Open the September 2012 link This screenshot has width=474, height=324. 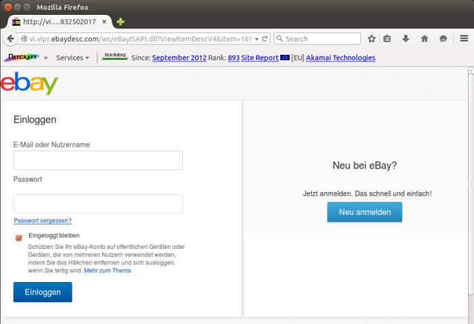tap(179, 57)
